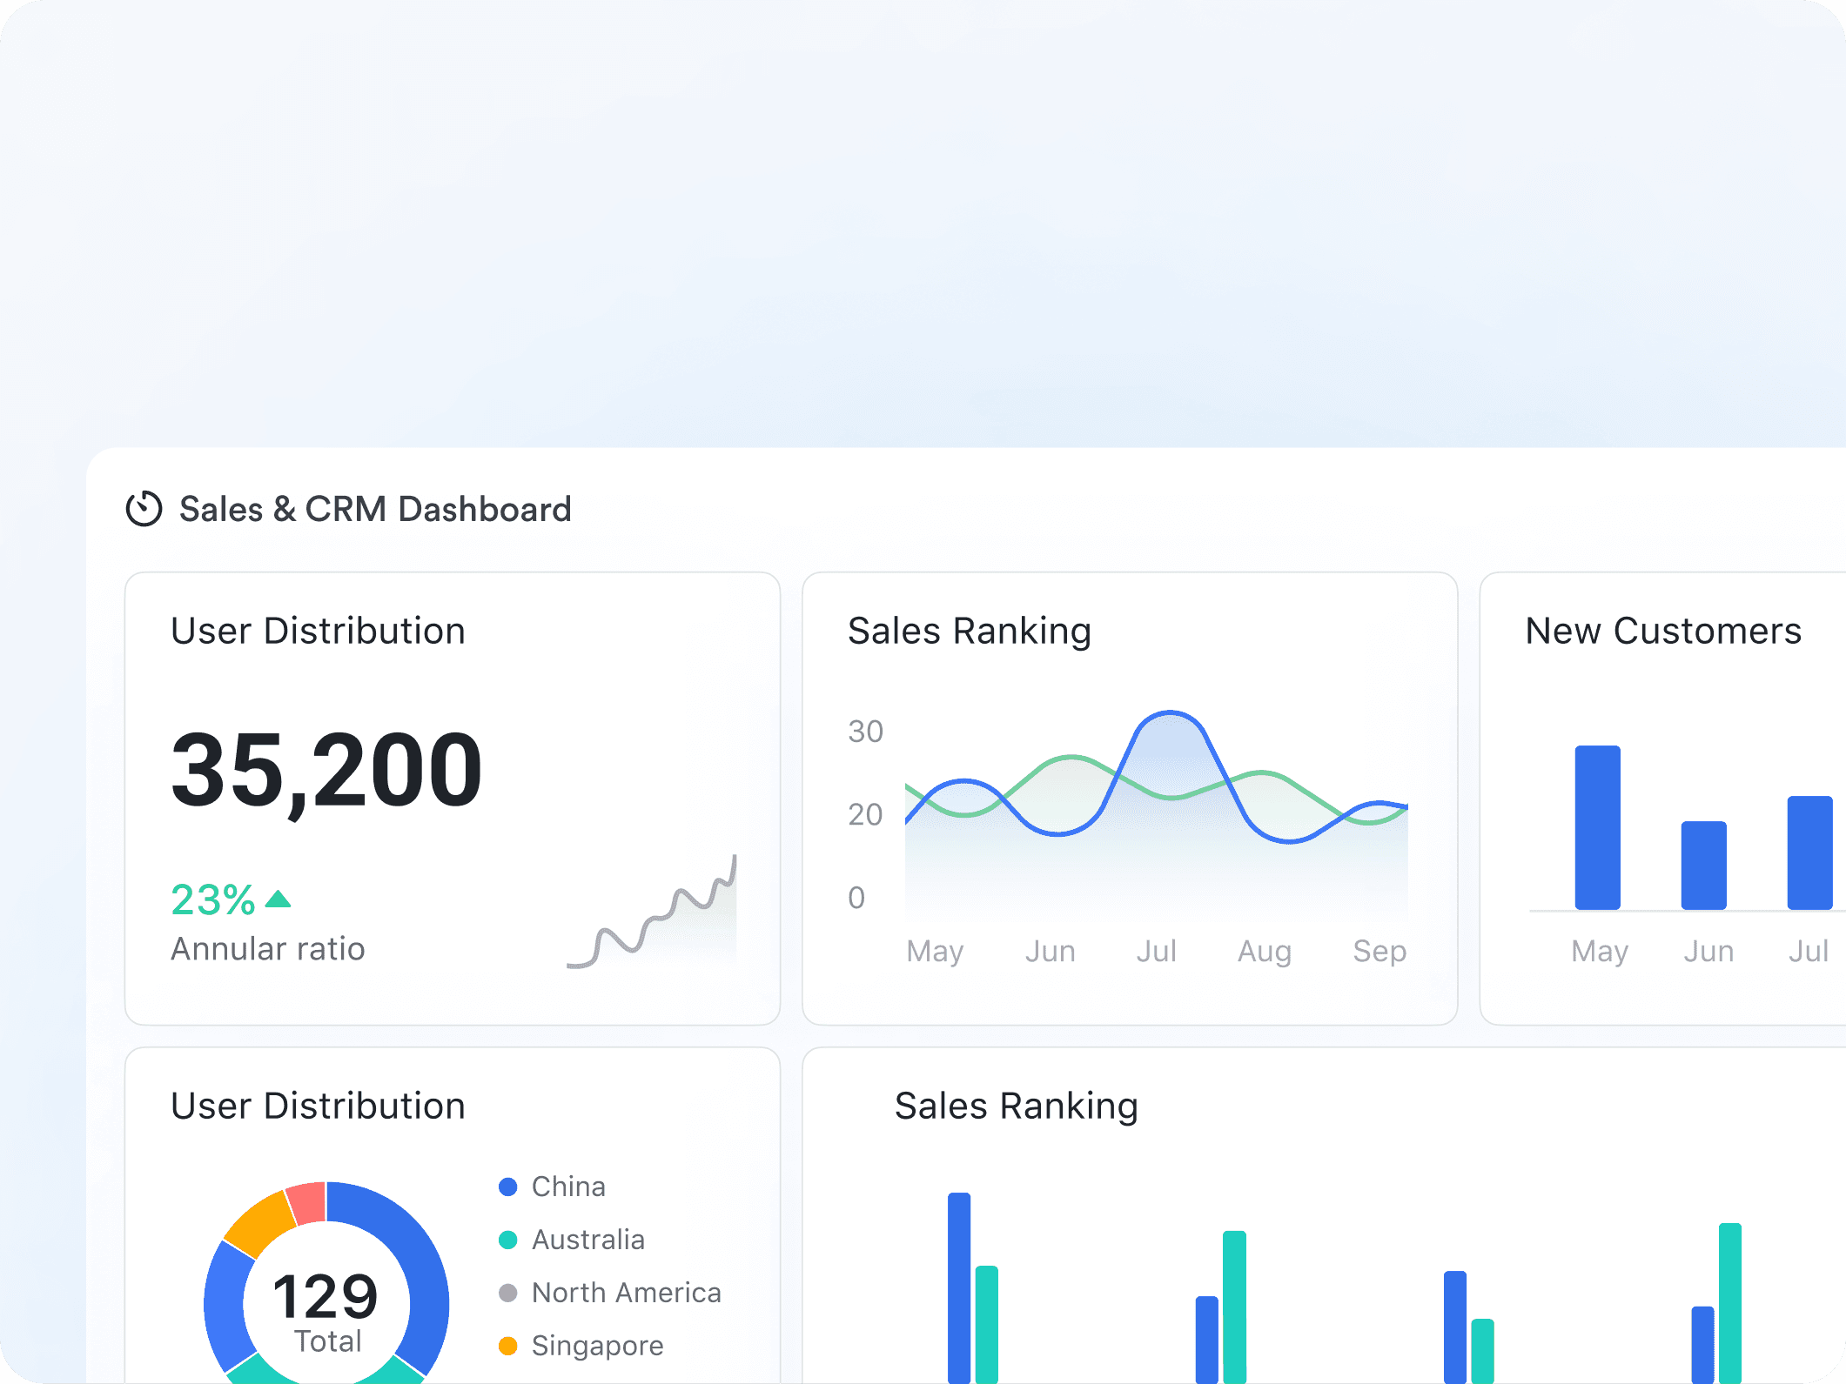The image size is (1846, 1384).
Task: Click the blue China legend dot
Action: [508, 1187]
